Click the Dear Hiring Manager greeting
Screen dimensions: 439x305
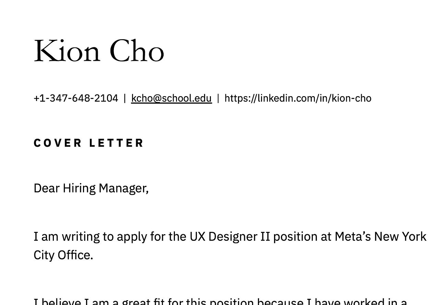coord(91,189)
